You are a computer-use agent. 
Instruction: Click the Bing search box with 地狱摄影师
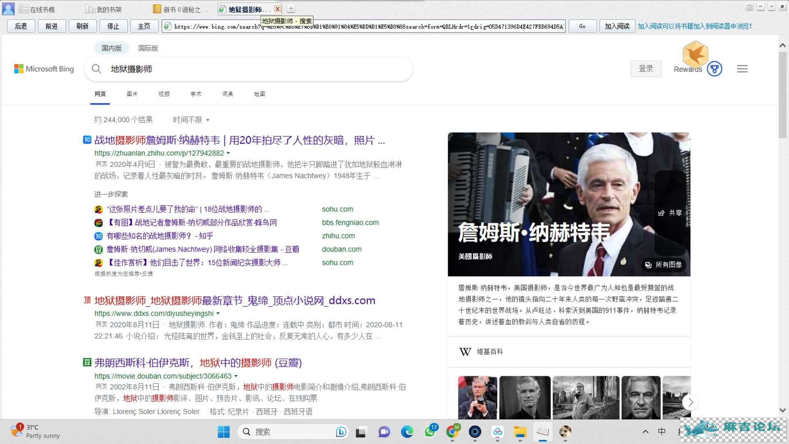(249, 69)
